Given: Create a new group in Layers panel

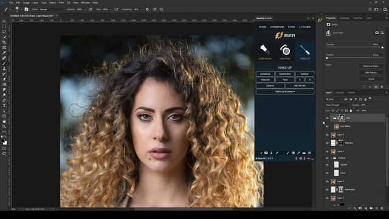Looking at the screenshot, I should click(371, 208).
